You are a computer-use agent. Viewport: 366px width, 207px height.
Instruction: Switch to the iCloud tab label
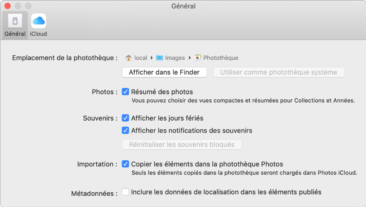point(38,34)
